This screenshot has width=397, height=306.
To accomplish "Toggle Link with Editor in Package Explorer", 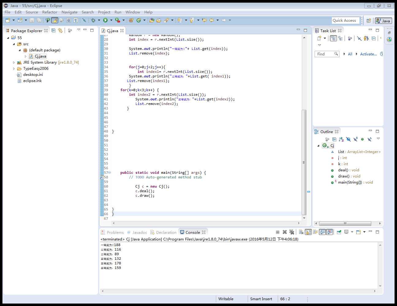I will click(60, 30).
